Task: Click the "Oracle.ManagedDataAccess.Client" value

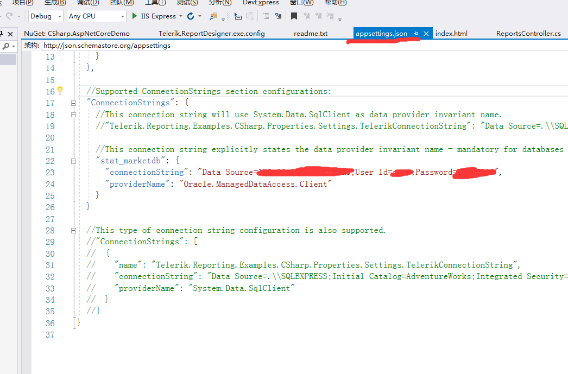Action: 255,184
